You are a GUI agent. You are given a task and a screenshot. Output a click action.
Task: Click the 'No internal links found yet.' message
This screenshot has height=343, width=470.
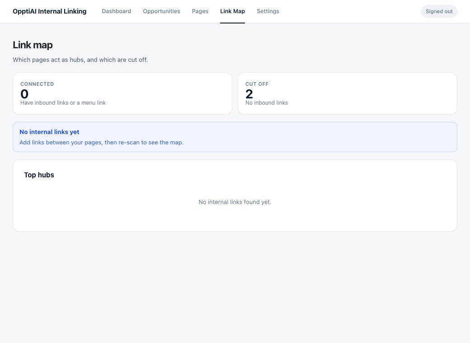click(235, 202)
